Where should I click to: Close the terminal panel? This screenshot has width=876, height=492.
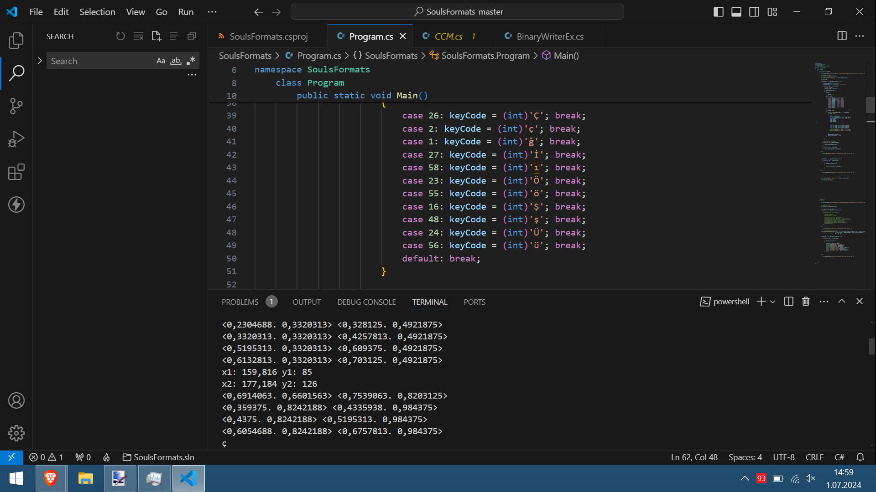tap(860, 302)
